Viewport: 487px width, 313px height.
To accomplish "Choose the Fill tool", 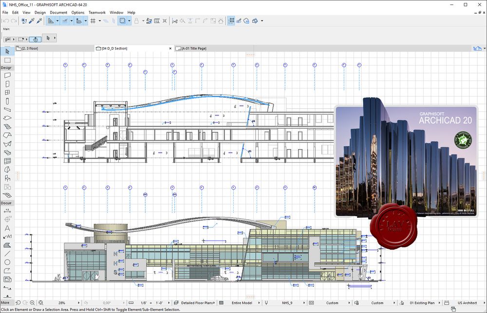I will tap(7, 245).
